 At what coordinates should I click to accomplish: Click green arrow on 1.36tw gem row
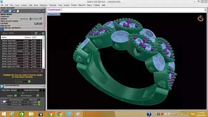[39, 105]
